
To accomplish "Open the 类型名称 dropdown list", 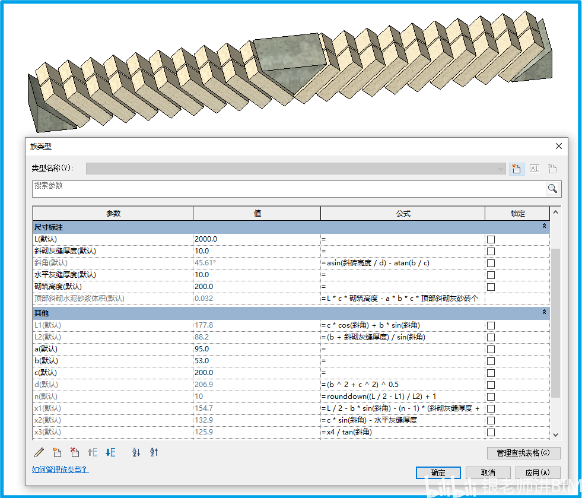I will [501, 169].
